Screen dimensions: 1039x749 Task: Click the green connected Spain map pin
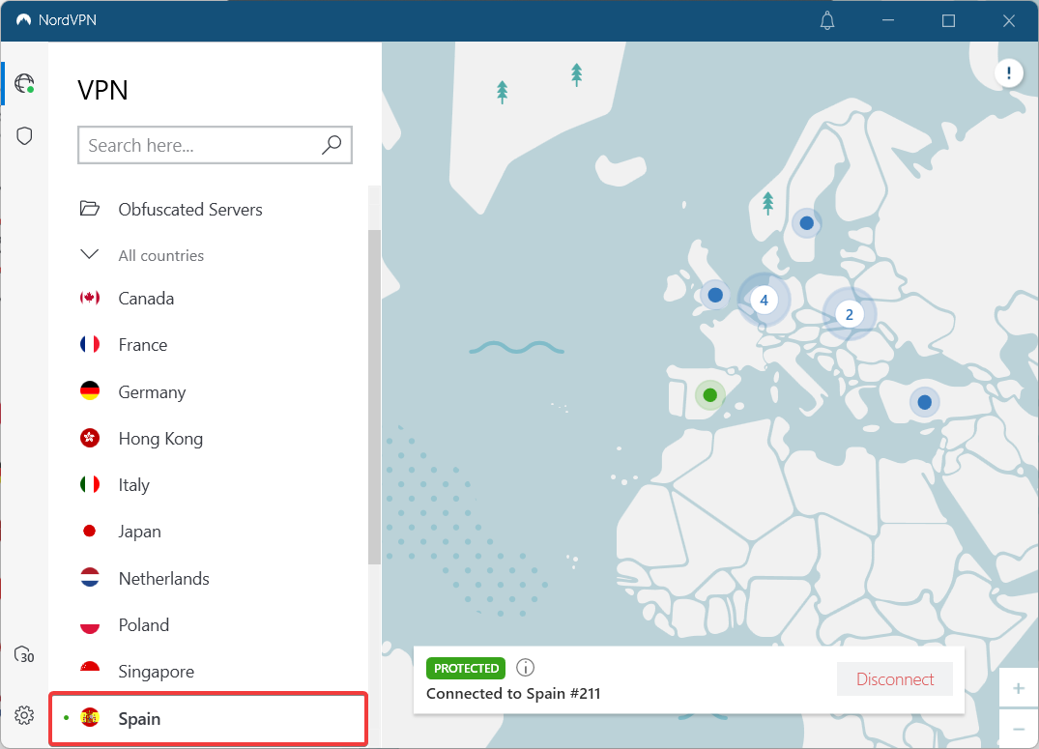click(x=710, y=394)
